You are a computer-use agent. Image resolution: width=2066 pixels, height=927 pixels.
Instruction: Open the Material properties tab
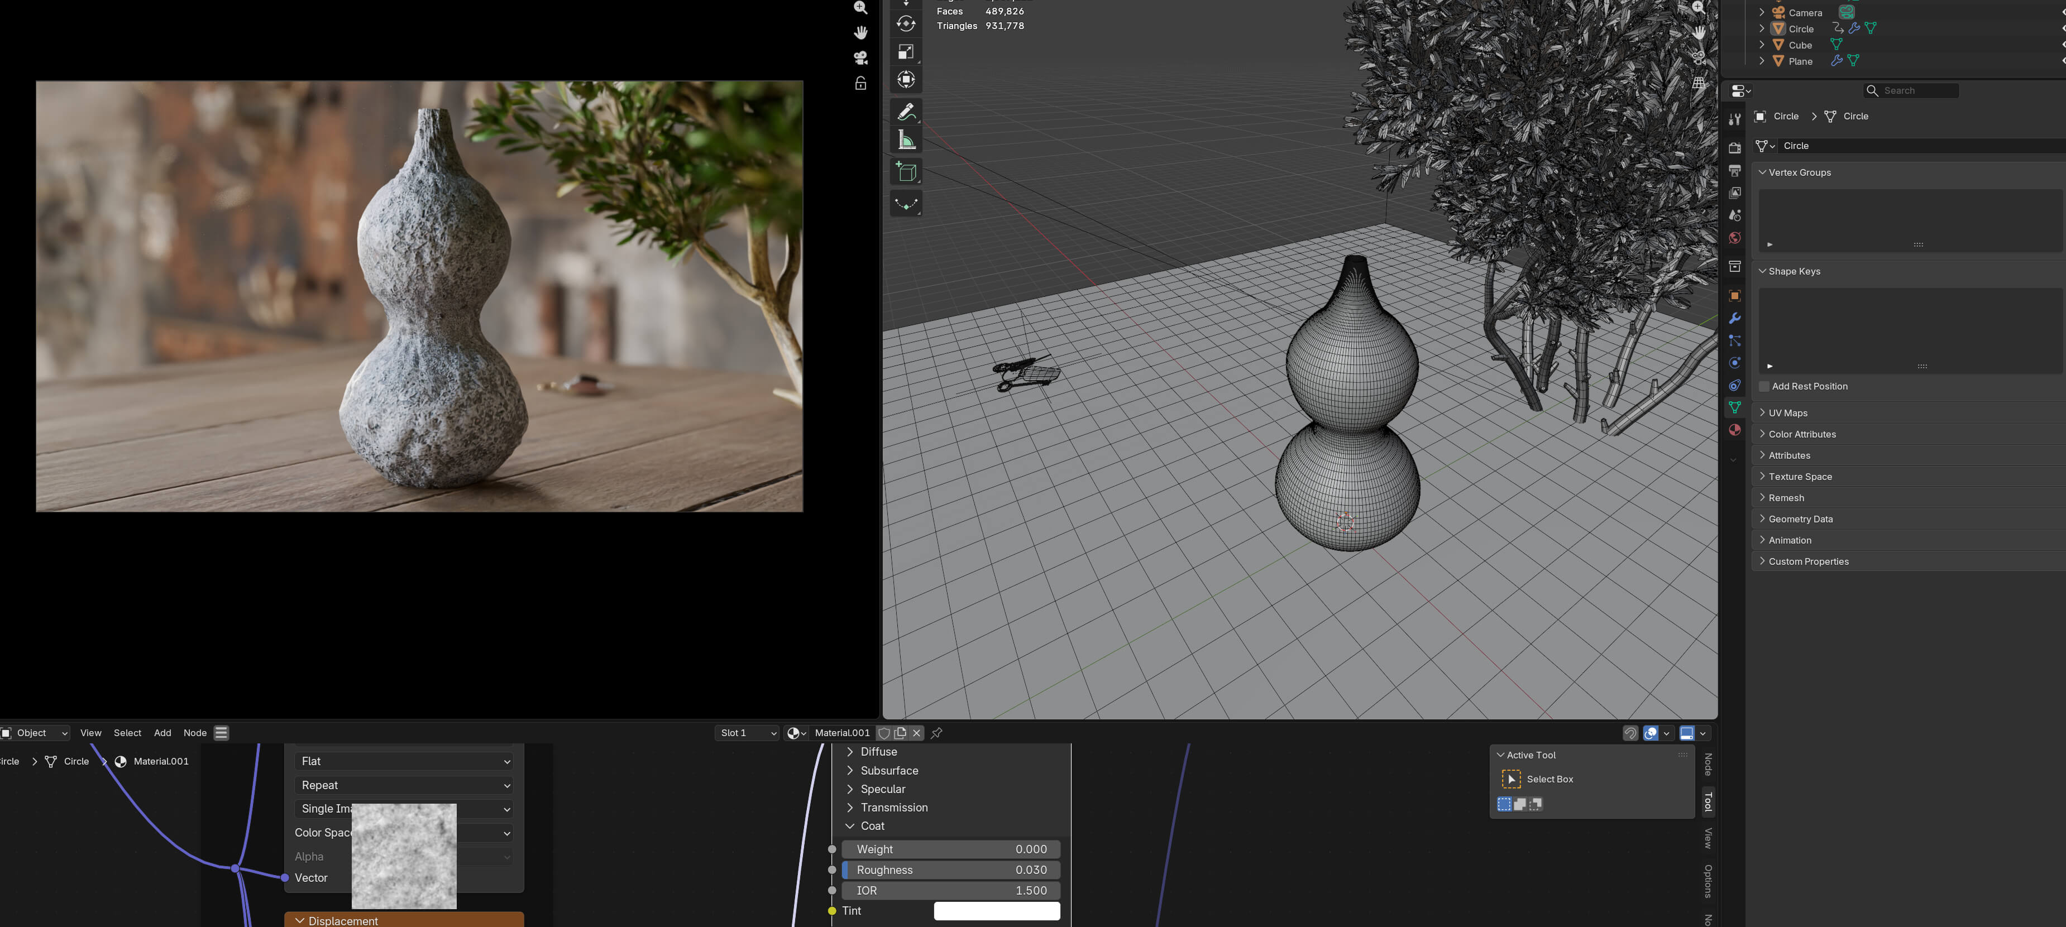pyautogui.click(x=1735, y=430)
